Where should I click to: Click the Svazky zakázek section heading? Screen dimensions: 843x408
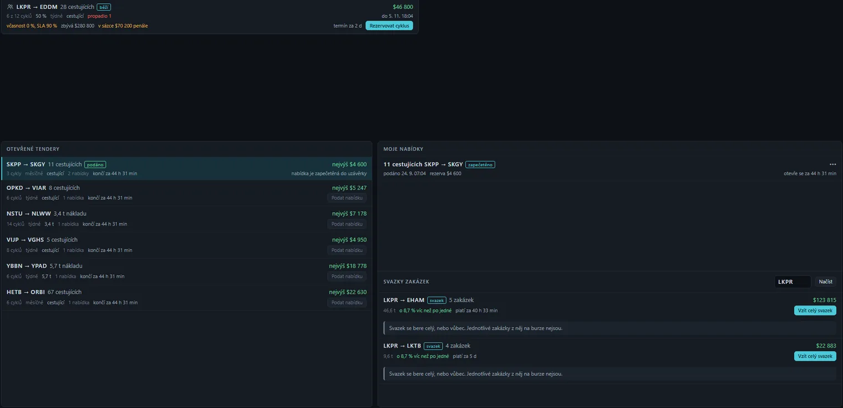[407, 282]
